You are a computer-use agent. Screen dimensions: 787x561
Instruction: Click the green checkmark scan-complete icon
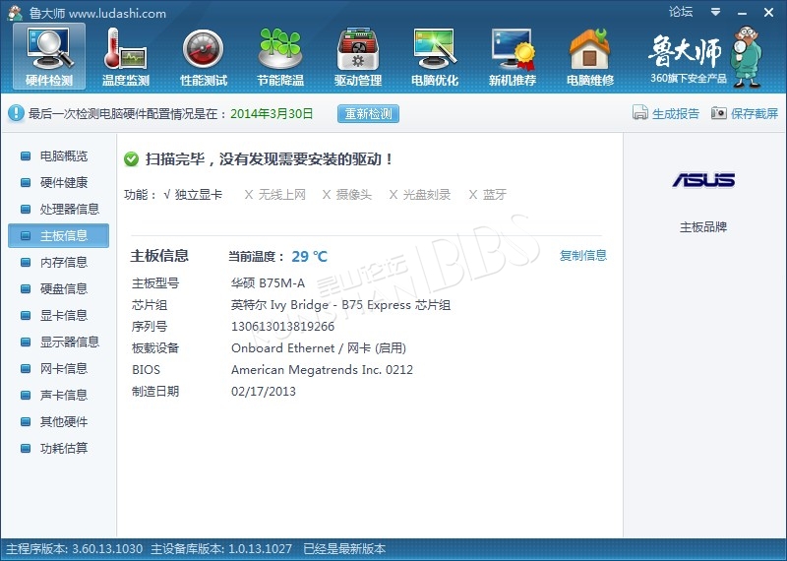(x=131, y=159)
